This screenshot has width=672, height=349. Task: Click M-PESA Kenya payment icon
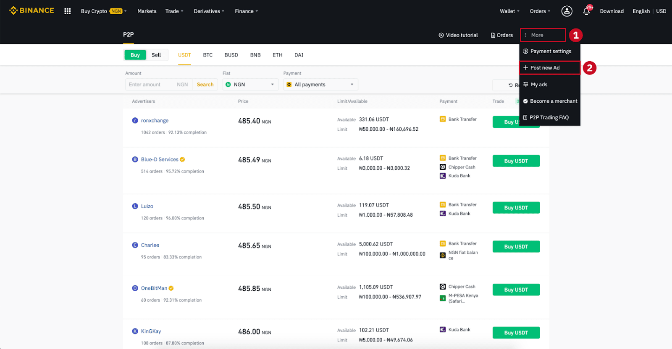443,298
